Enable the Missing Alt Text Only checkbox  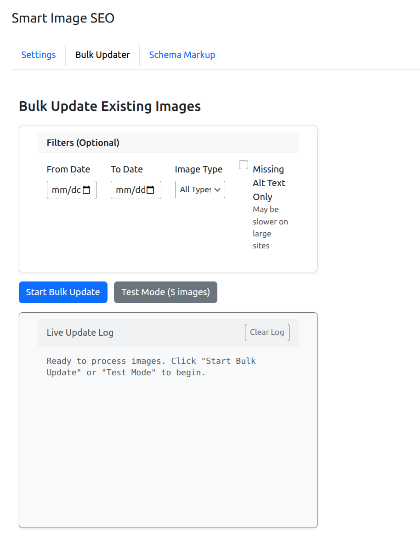(x=244, y=165)
